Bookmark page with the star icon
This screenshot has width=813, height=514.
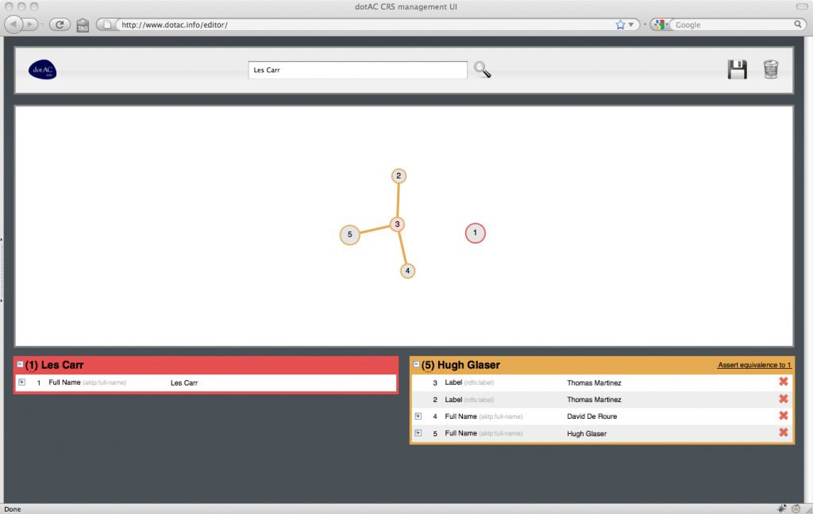coord(621,25)
